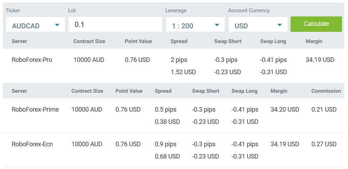Select the RoboForex-Pro server row
This screenshot has height=169, width=348.
coord(173,66)
